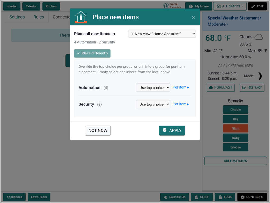Open My Home button

point(199,6)
